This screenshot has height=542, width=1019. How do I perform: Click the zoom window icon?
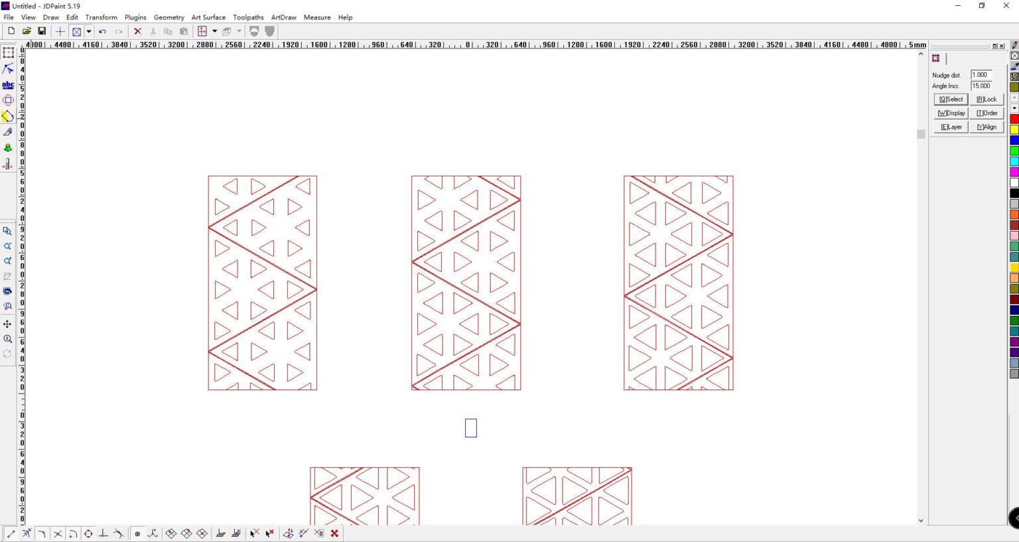pyautogui.click(x=7, y=231)
